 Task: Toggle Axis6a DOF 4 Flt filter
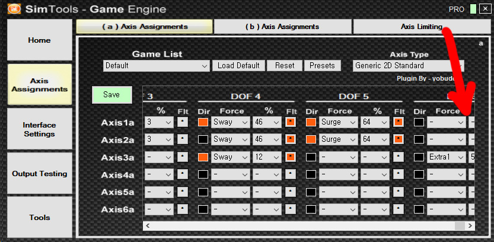point(291,209)
